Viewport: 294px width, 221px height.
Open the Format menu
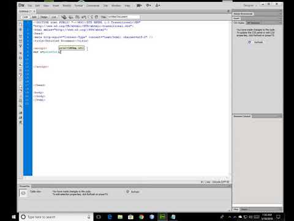click(78, 6)
